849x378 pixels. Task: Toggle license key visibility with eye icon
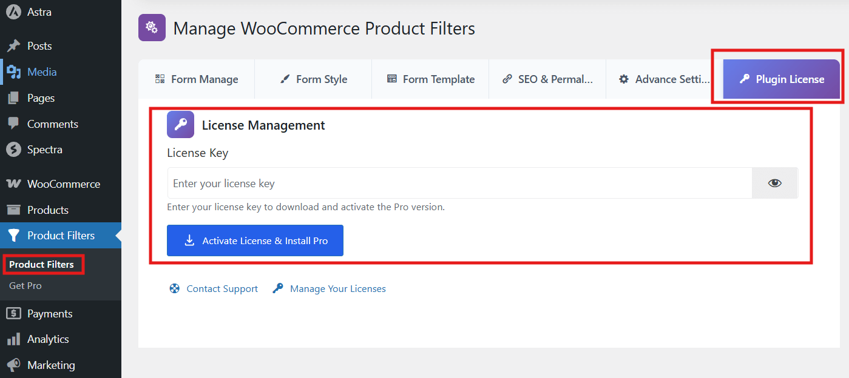pos(774,183)
